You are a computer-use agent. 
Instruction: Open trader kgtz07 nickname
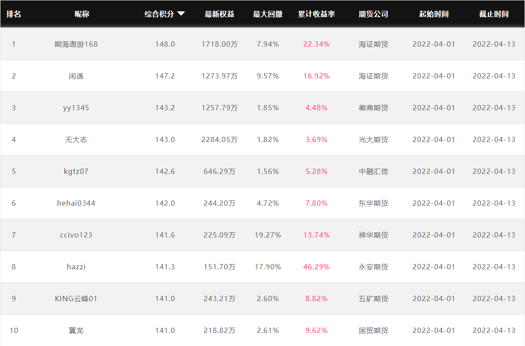pyautogui.click(x=76, y=171)
